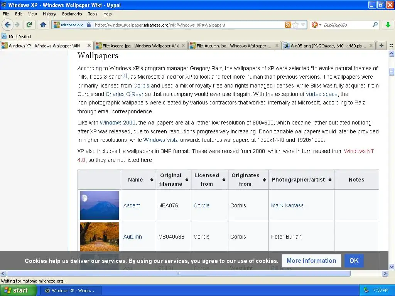
Task: Open the Edit menu
Action: coord(19,14)
